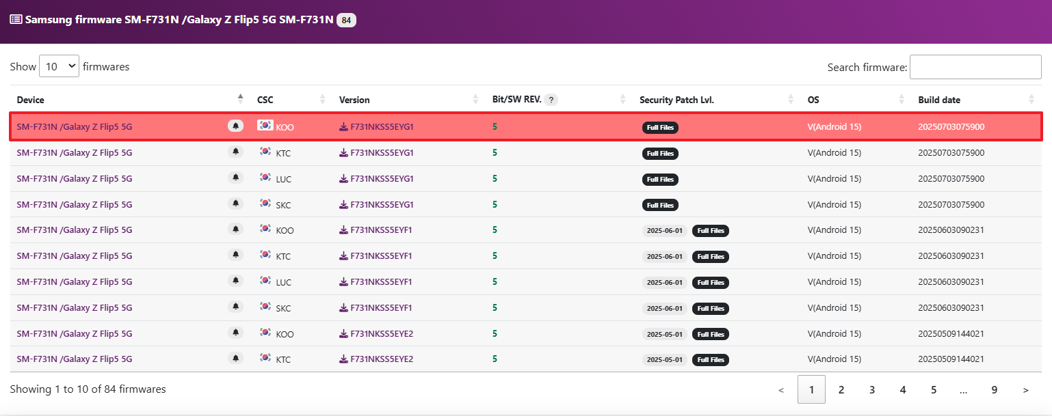1052x416 pixels.
Task: Click the next page arrow button
Action: click(1025, 389)
